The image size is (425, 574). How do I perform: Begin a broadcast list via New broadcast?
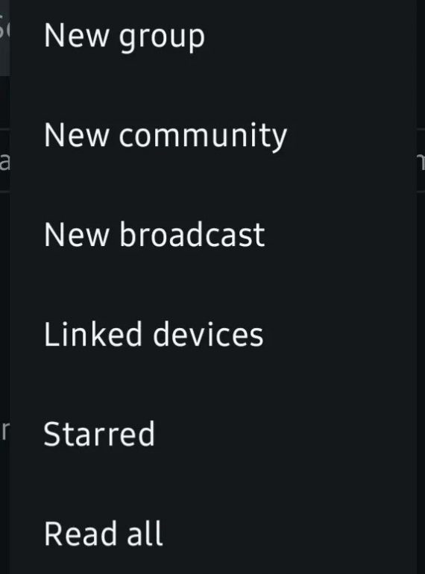(213, 236)
